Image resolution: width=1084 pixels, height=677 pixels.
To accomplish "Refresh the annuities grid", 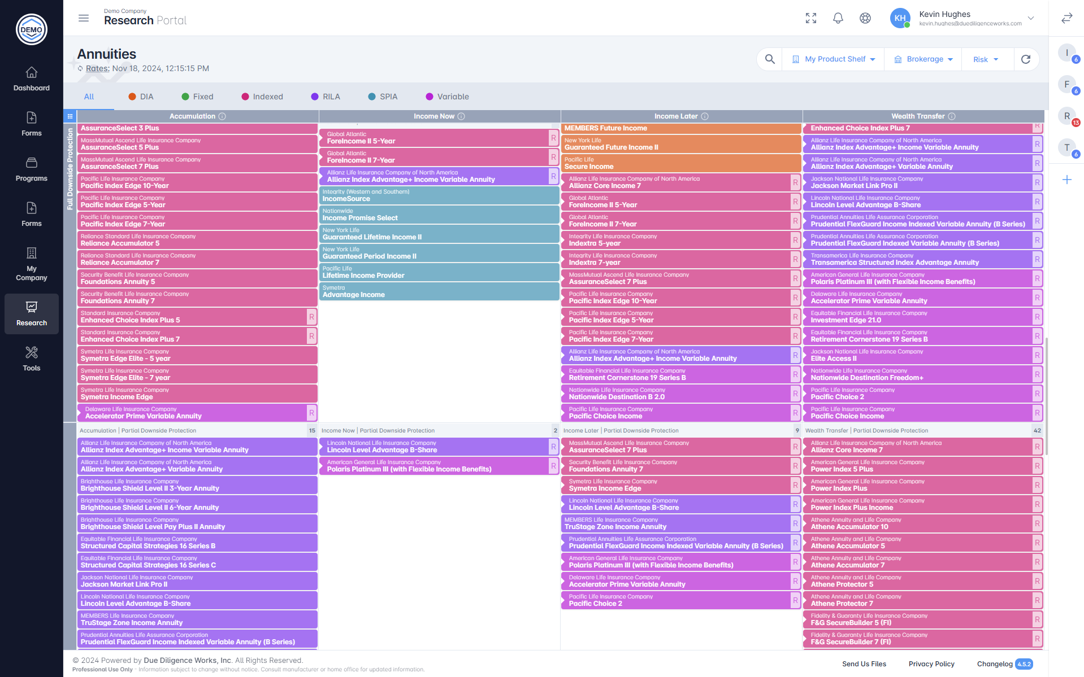I will tap(1026, 59).
